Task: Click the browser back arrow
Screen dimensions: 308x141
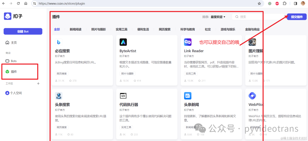Action: (4, 3)
